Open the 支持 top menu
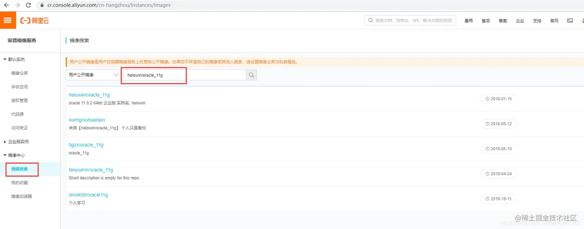 pyautogui.click(x=537, y=21)
